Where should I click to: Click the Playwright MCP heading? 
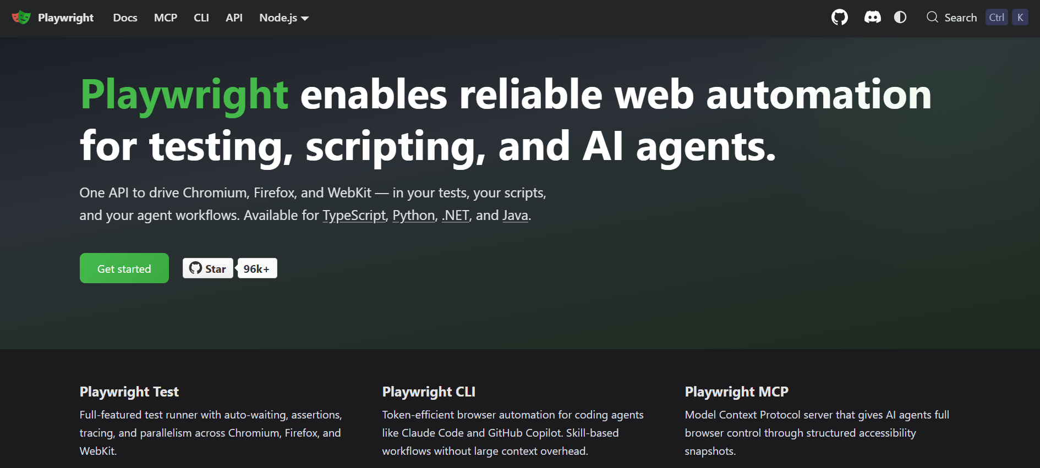(737, 392)
